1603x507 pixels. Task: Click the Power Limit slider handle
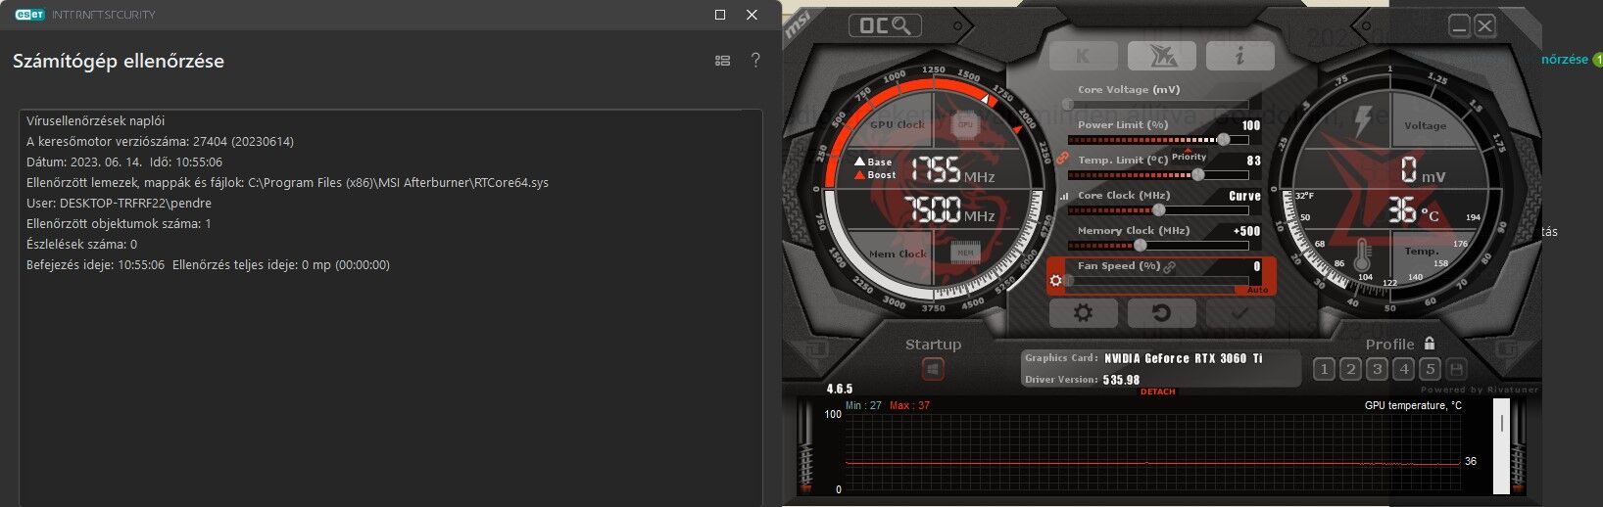pos(1223,139)
